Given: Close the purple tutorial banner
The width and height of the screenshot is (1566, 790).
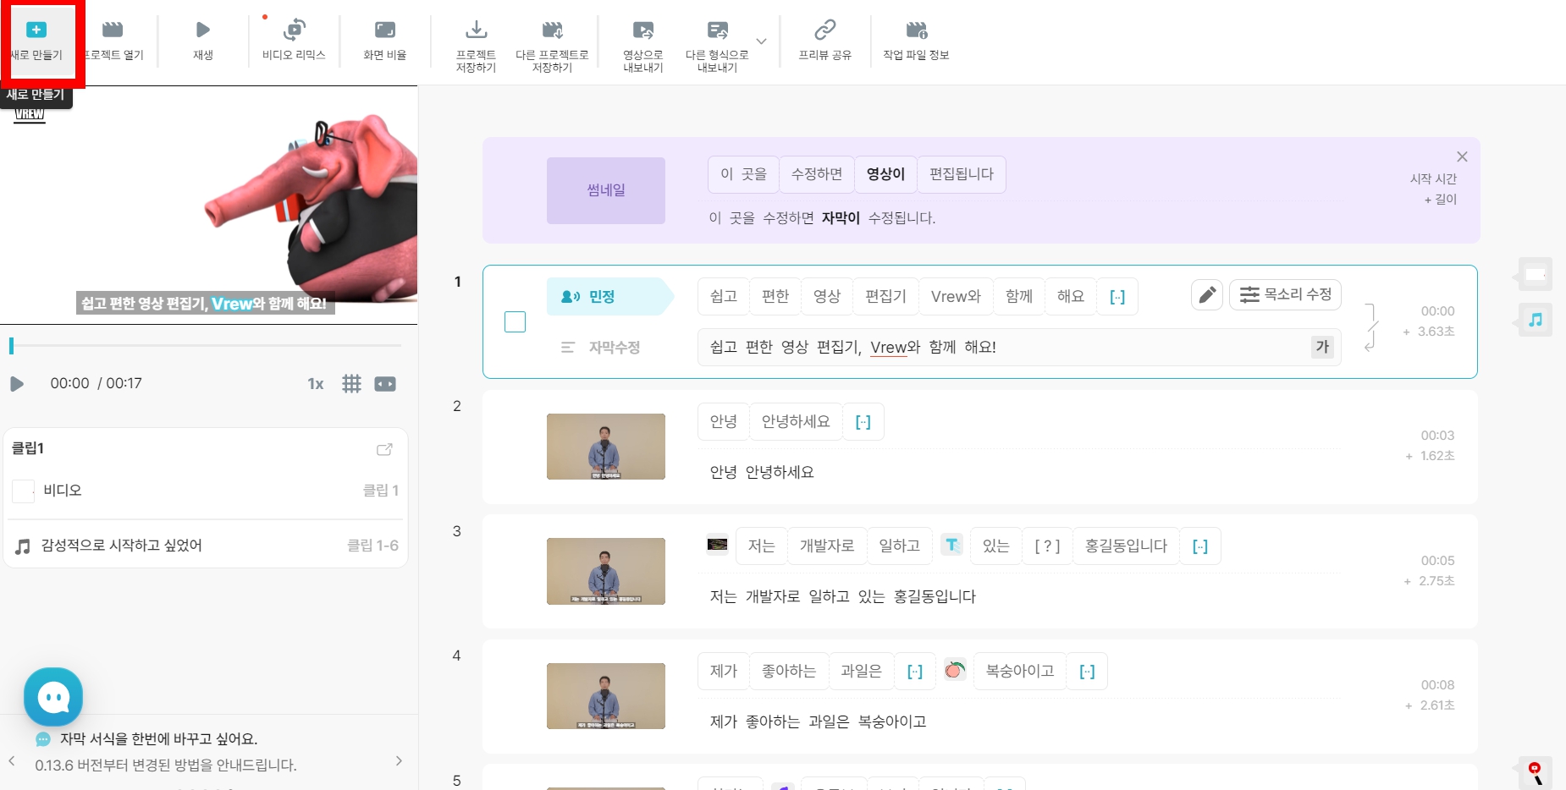Looking at the screenshot, I should click(1462, 156).
